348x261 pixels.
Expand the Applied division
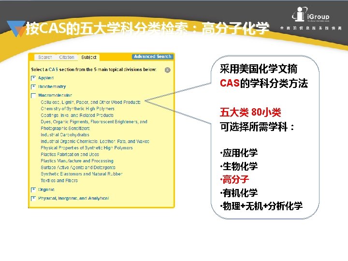33,78
